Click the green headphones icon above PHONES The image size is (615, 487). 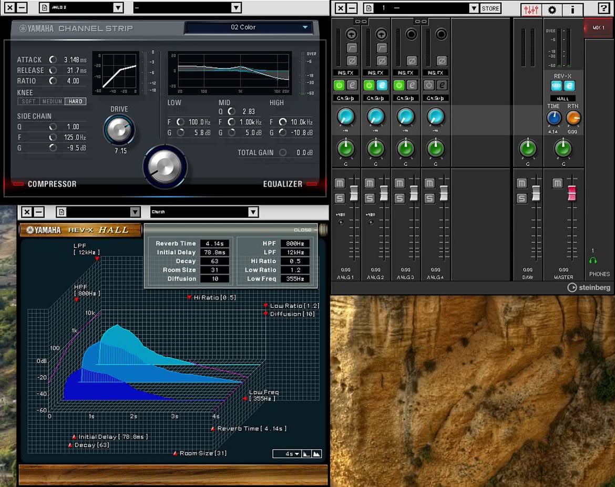pos(593,261)
